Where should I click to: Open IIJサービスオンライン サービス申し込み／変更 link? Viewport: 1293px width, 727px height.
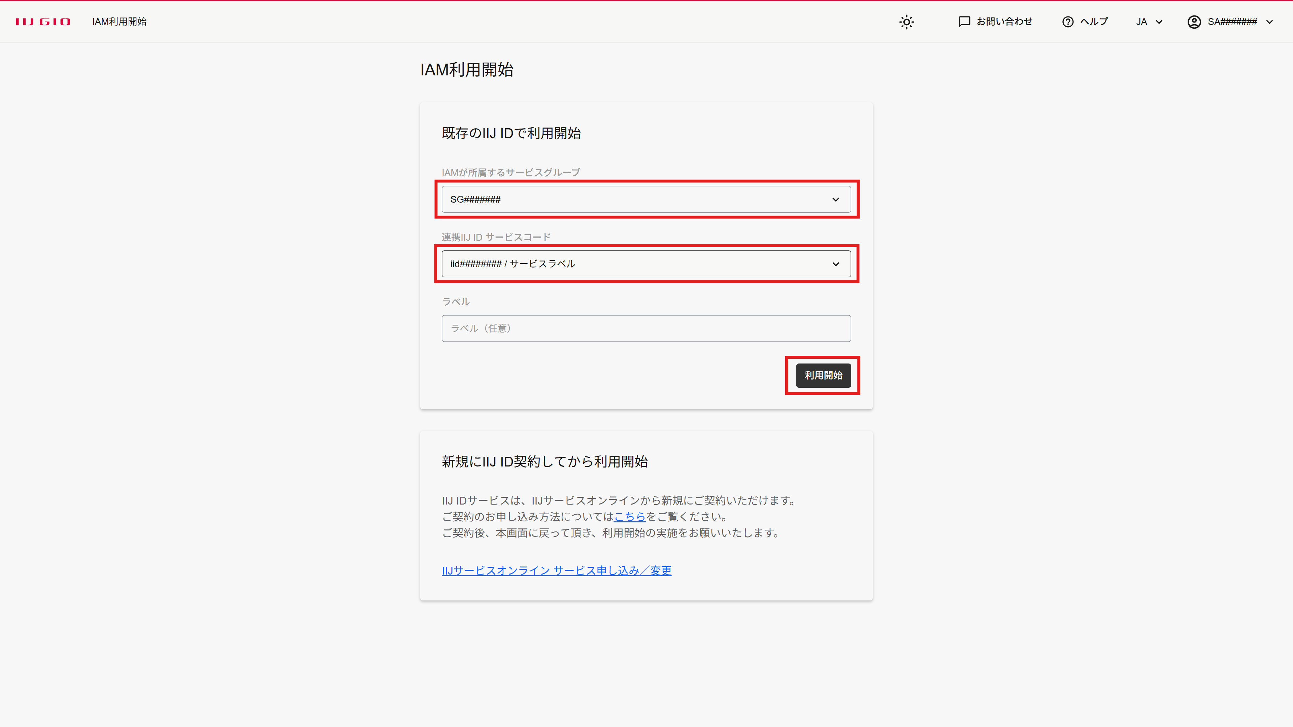pyautogui.click(x=556, y=570)
